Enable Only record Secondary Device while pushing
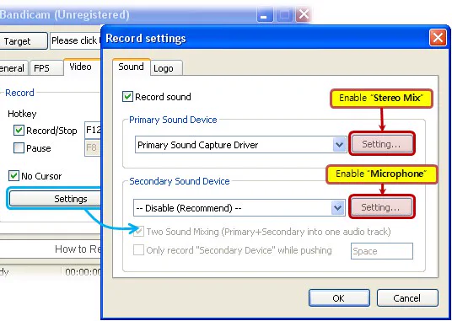This screenshot has width=452, height=321. pyautogui.click(x=138, y=250)
